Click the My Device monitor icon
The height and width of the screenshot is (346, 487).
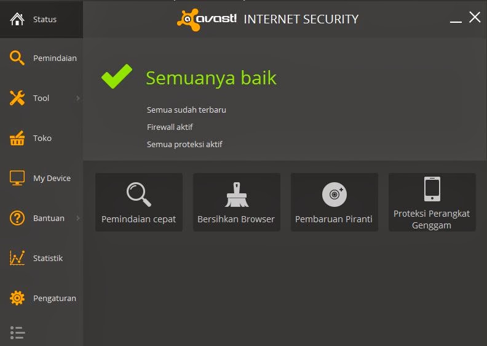[x=17, y=178]
